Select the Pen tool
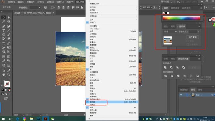 [4, 26]
